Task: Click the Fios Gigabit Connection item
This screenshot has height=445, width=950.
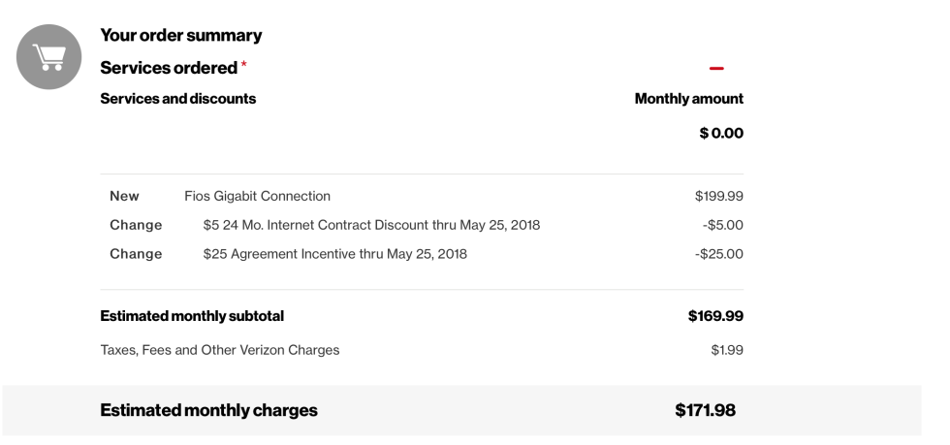Action: [257, 196]
